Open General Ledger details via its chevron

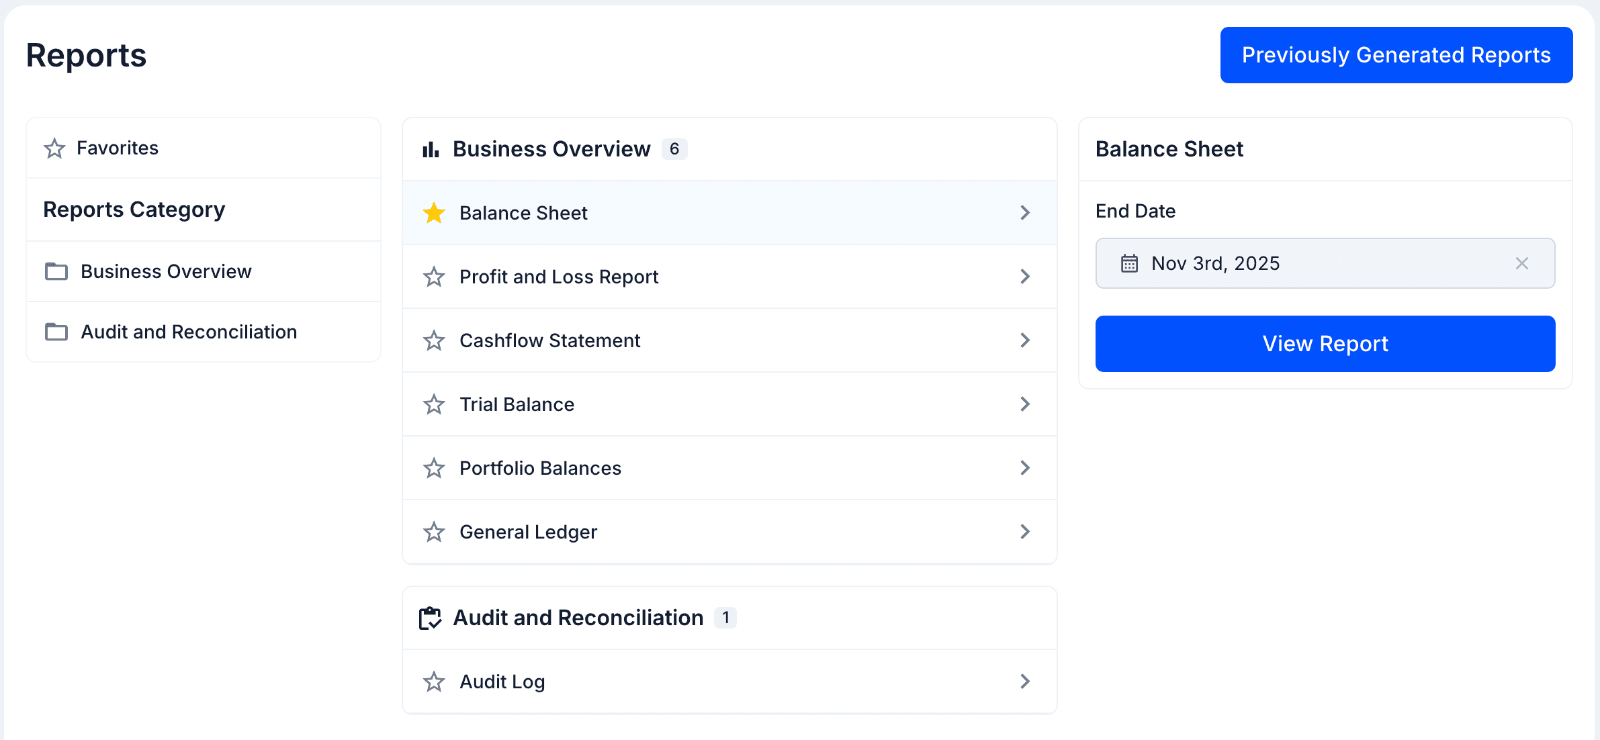tap(1025, 532)
